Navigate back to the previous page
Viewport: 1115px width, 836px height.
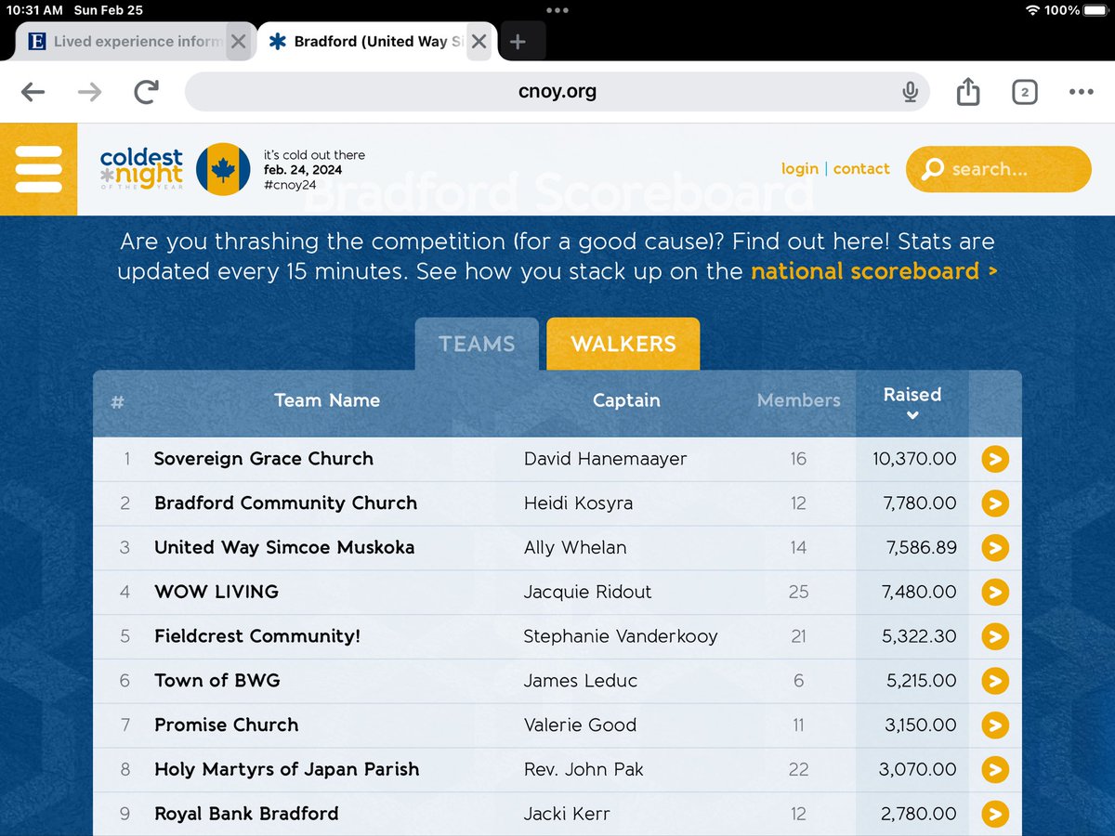pyautogui.click(x=34, y=92)
